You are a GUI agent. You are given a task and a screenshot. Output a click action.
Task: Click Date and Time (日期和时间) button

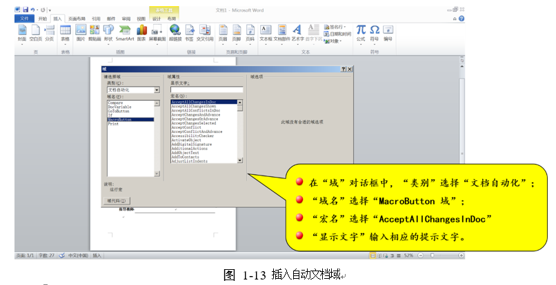[337, 34]
